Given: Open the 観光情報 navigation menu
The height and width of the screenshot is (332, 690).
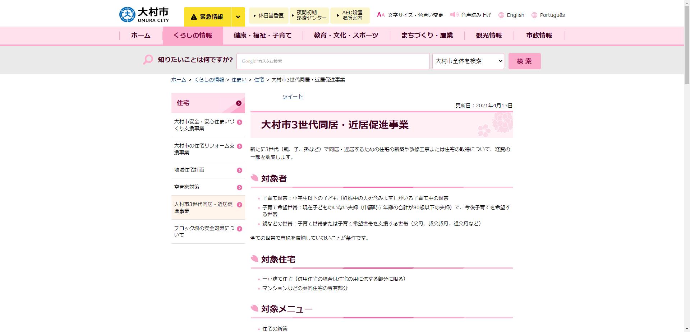Looking at the screenshot, I should [489, 35].
